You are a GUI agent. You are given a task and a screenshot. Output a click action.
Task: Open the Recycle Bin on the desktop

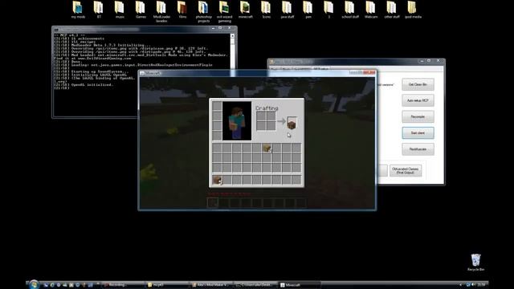tap(475, 263)
